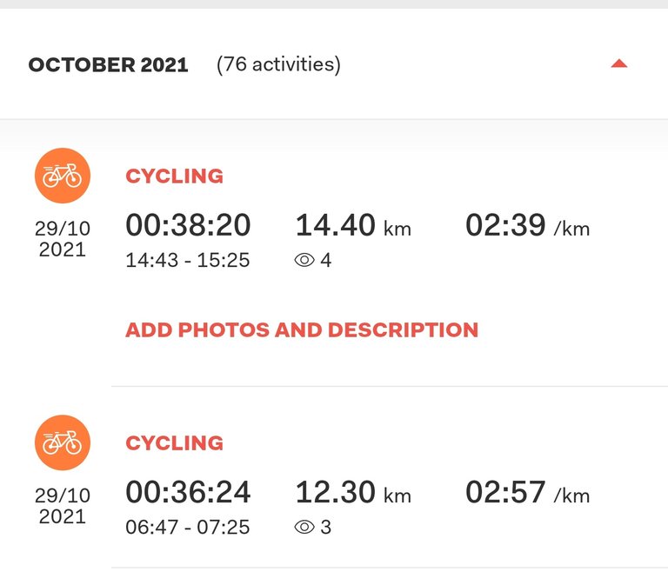This screenshot has height=585, width=668.
Task: Select the 02:39 /km pace value
Action: [x=527, y=225]
